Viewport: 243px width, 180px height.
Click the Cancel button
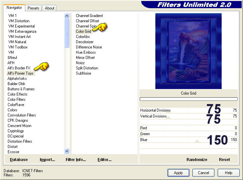click(203, 173)
